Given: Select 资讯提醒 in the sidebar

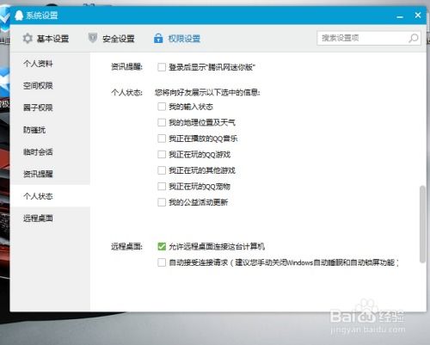Looking at the screenshot, I should 50,174.
